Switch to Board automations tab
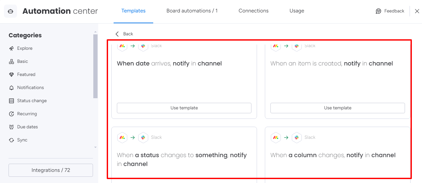The width and height of the screenshot is (422, 183). click(x=192, y=11)
